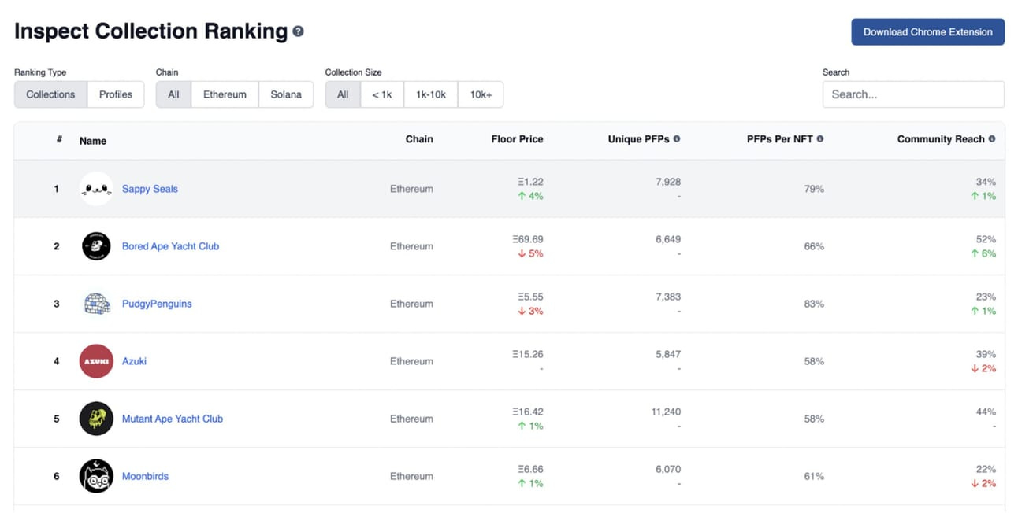Viewport: 1018px width, 513px height.
Task: Click community reach value 44%
Action: (x=986, y=412)
